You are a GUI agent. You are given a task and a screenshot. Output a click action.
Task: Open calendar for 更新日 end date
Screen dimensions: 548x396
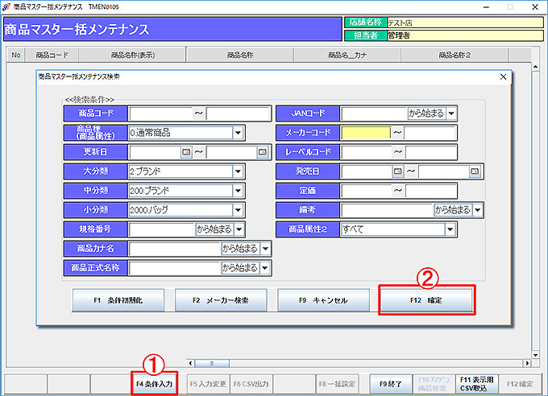tap(262, 151)
